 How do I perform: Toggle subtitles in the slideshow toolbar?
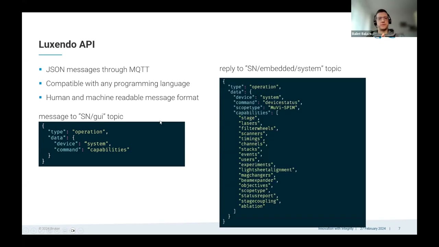click(x=65, y=231)
